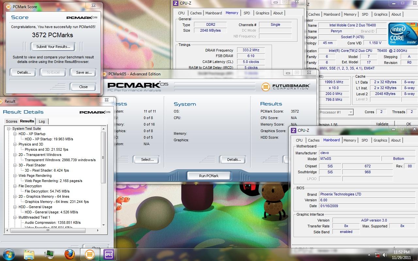The image size is (418, 261).
Task: Click the CPU-Z Mainboard window title icon
Action: [x=293, y=130]
